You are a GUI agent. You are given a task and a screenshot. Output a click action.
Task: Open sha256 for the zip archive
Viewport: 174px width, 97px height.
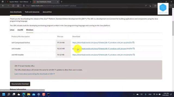pos(130,43)
